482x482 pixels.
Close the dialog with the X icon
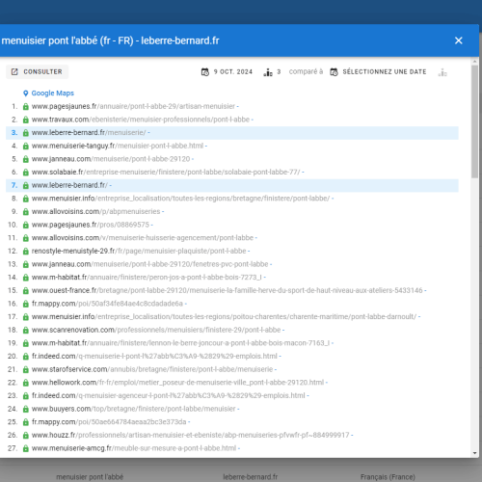459,40
